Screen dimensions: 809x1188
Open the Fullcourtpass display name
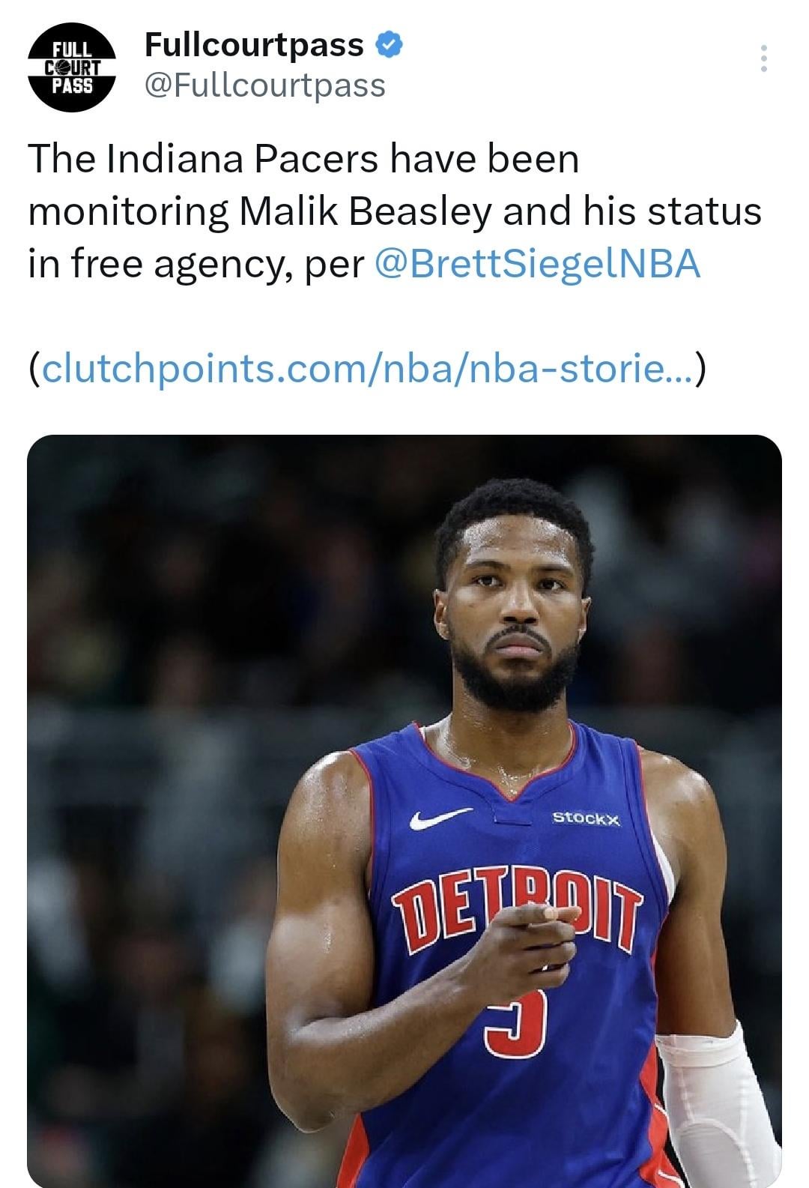coord(254,46)
